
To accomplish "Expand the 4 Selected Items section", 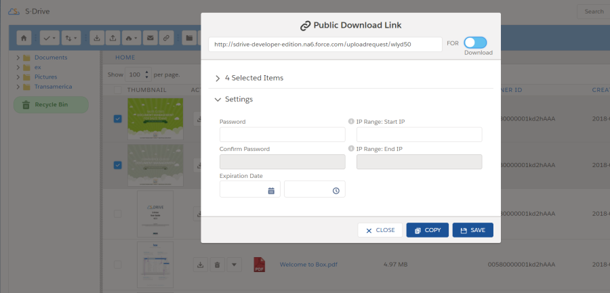I will (218, 78).
